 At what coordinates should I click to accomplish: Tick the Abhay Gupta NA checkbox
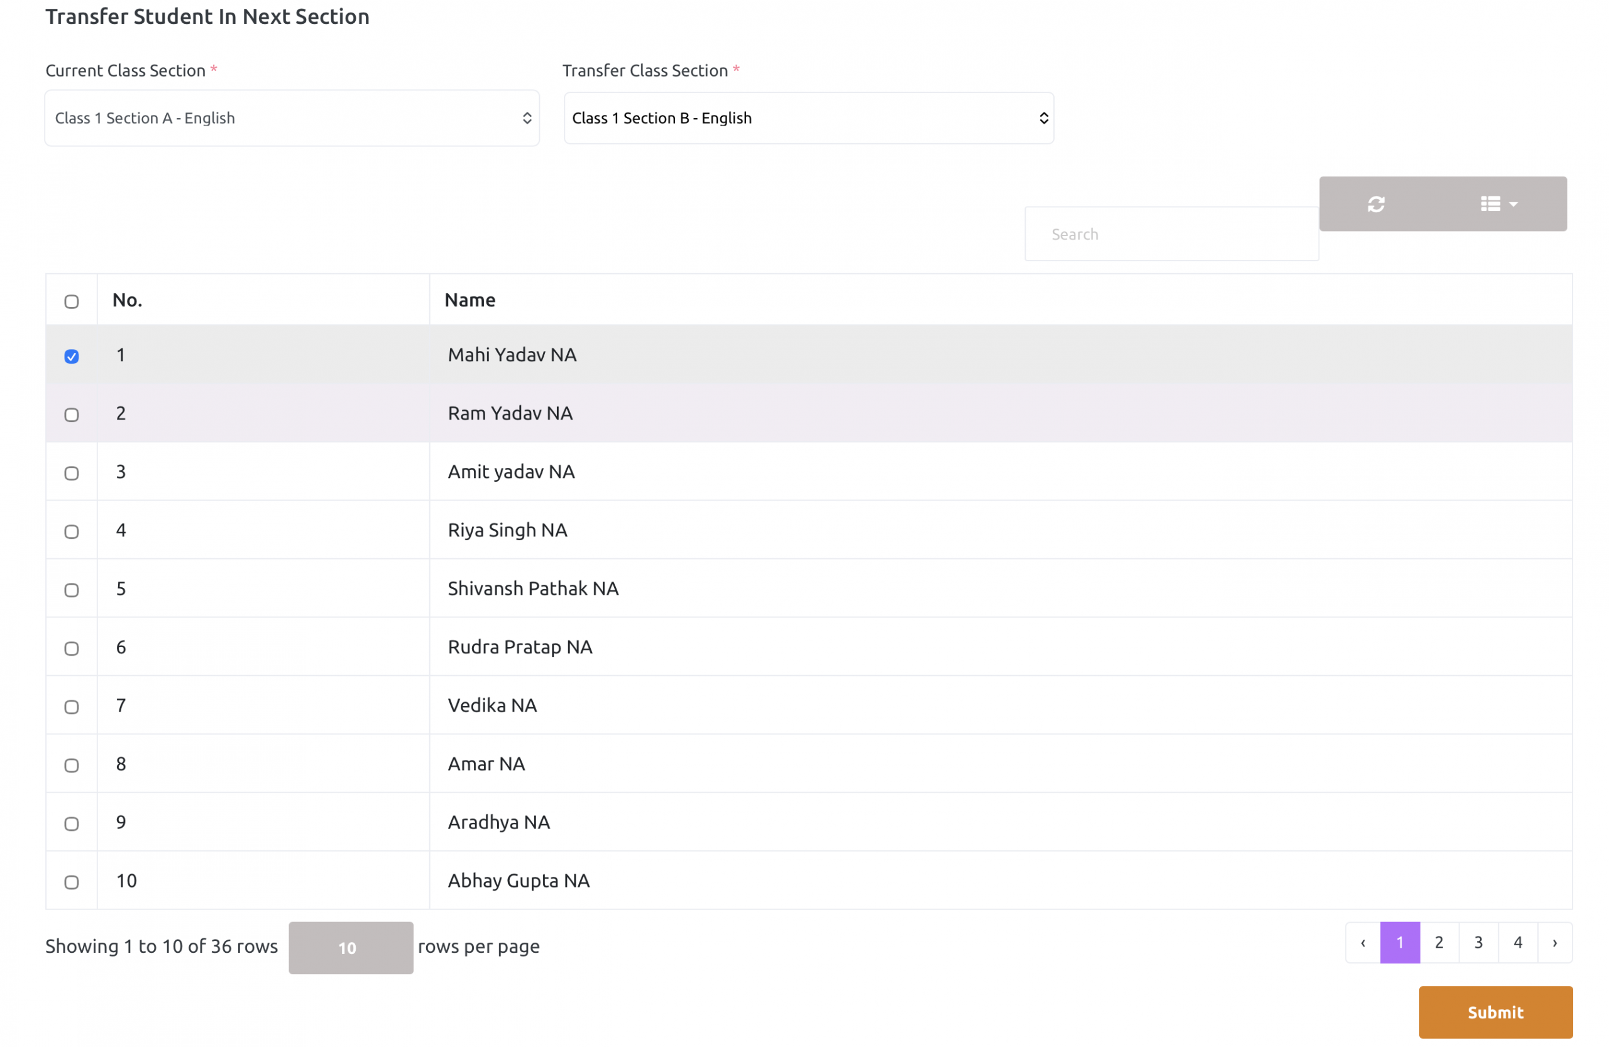point(72,882)
